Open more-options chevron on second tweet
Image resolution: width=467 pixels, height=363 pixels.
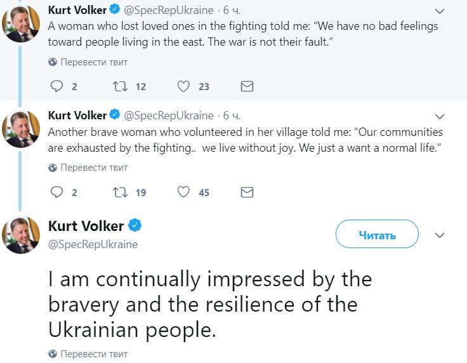(440, 116)
